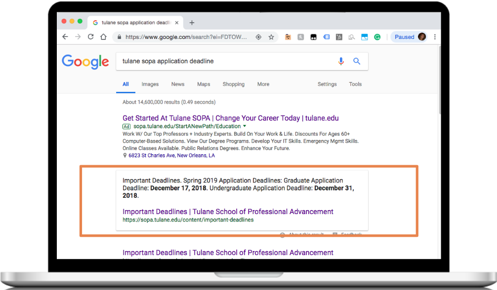497x290 pixels.
Task: Open a new tab with plus icon
Action: tap(192, 23)
